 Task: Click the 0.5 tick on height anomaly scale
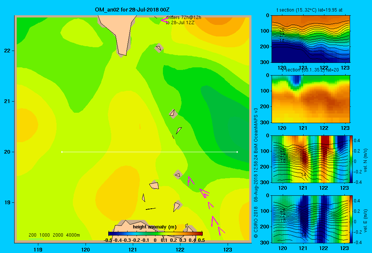click(x=201, y=240)
